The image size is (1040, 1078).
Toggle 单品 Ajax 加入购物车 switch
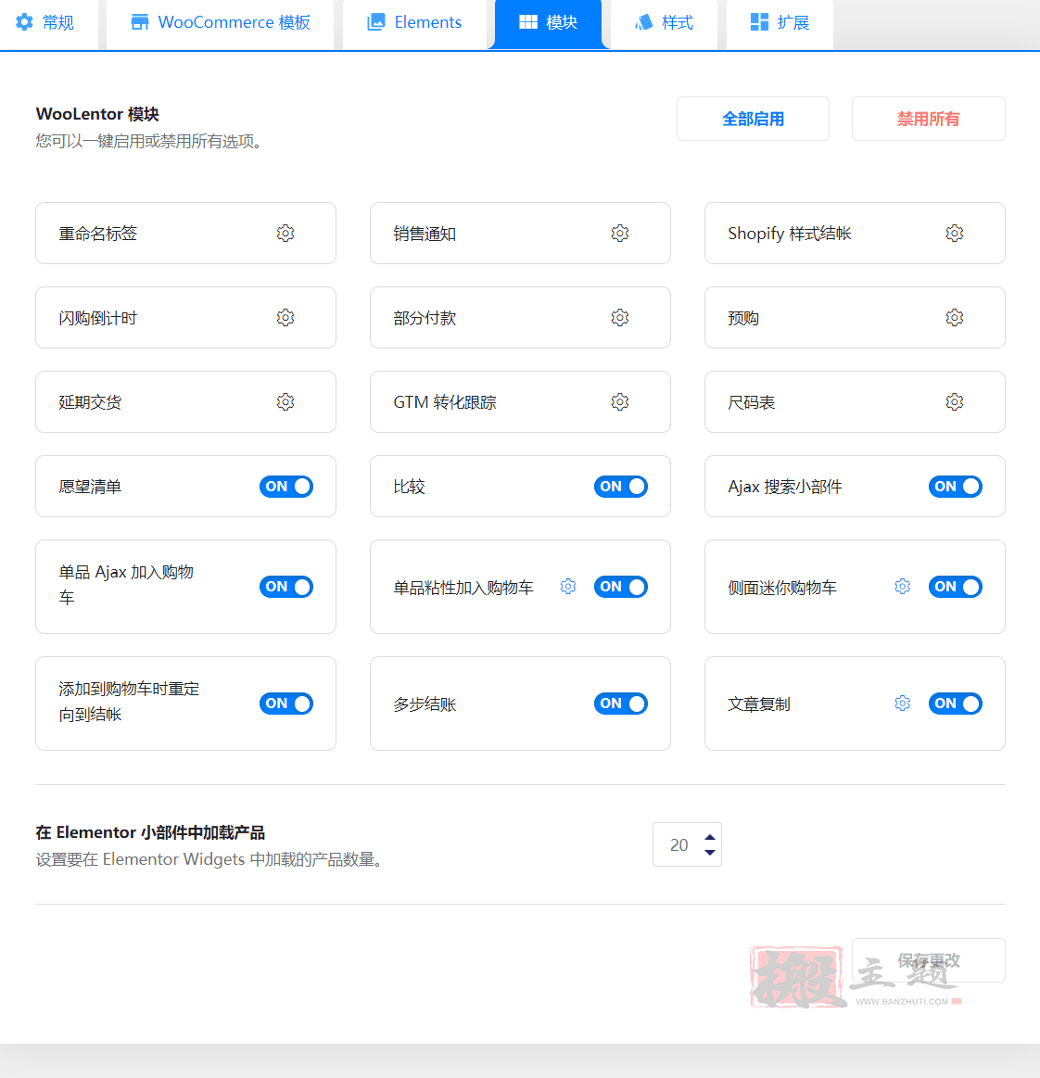click(286, 587)
